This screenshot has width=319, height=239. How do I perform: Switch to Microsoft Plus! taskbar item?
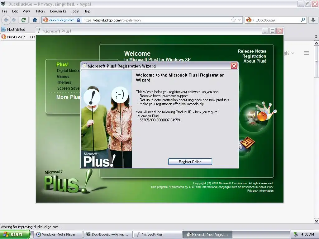[158, 234]
